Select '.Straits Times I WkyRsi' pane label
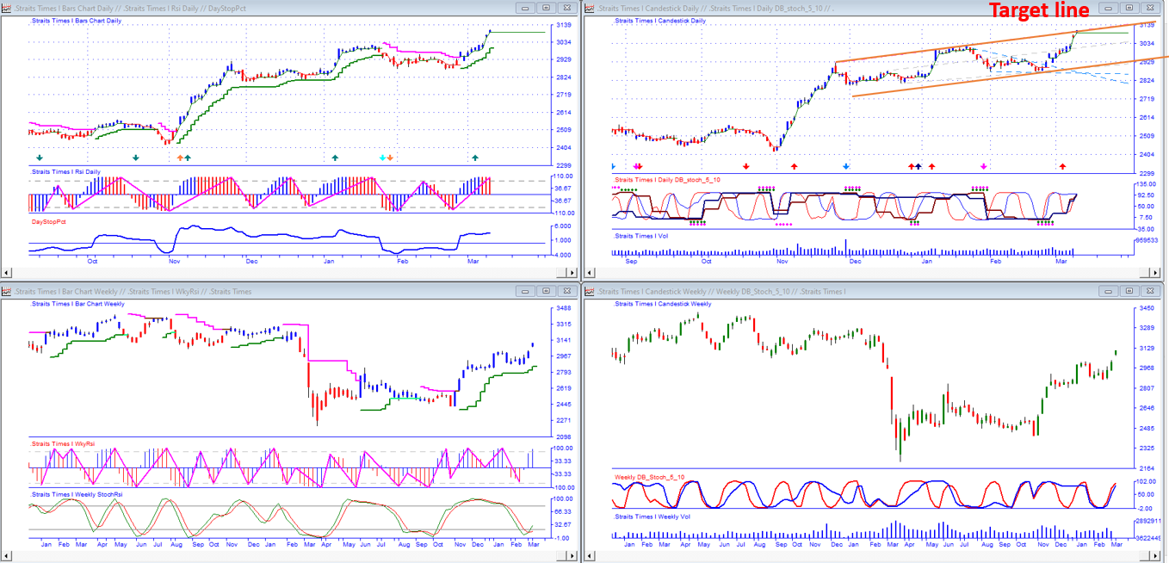 point(63,443)
